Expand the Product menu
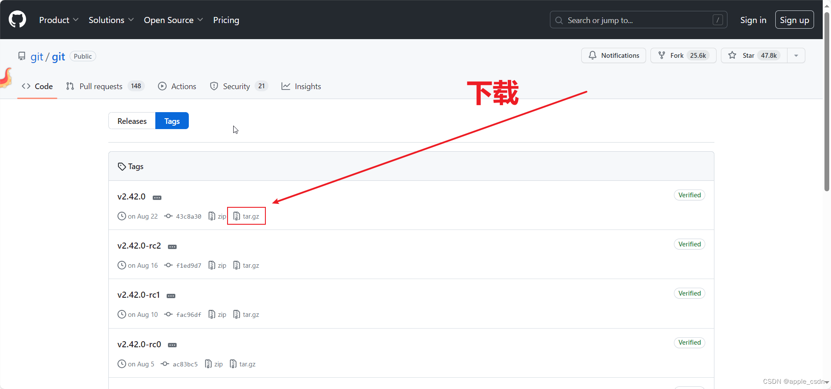This screenshot has height=389, width=831. point(59,20)
